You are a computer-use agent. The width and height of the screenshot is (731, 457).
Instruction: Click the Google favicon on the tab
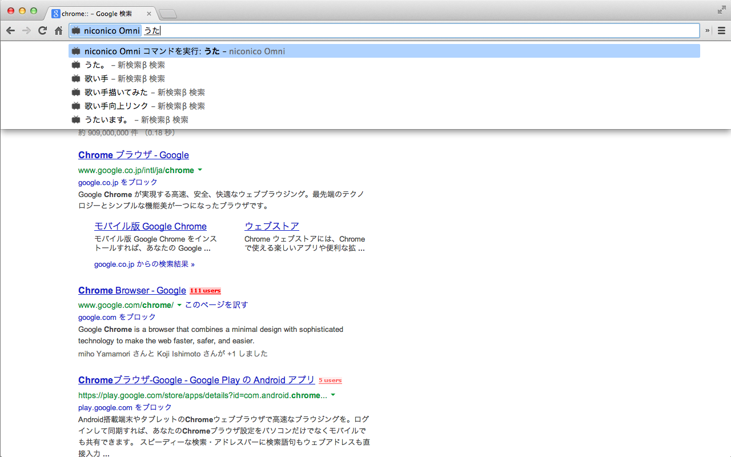coord(56,14)
